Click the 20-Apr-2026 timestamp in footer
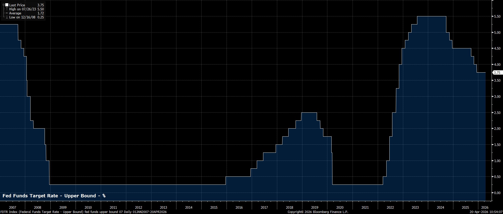The image size is (503, 214). [x=486, y=212]
